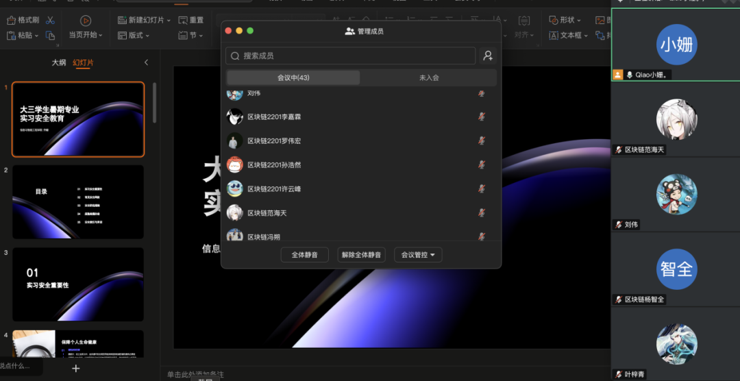Click muted mic on 刘伟 video tile label
The height and width of the screenshot is (381, 740).
pyautogui.click(x=619, y=225)
